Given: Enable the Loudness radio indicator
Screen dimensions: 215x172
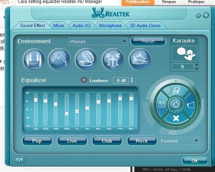Looking at the screenshot, I should (x=84, y=81).
